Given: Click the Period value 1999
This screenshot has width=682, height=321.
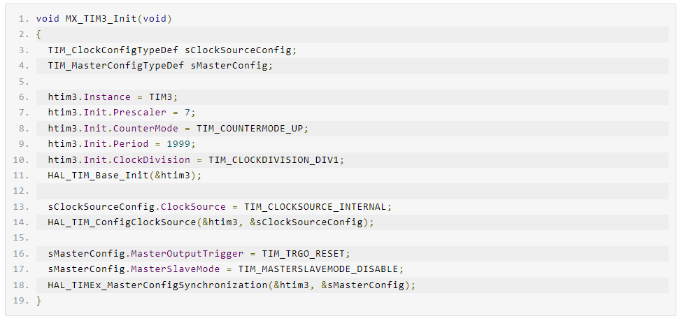Looking at the screenshot, I should pos(178,144).
